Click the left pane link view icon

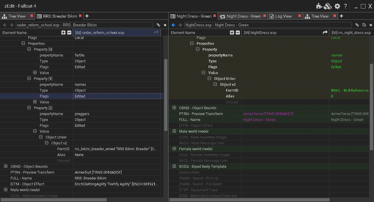[x=158, y=25]
